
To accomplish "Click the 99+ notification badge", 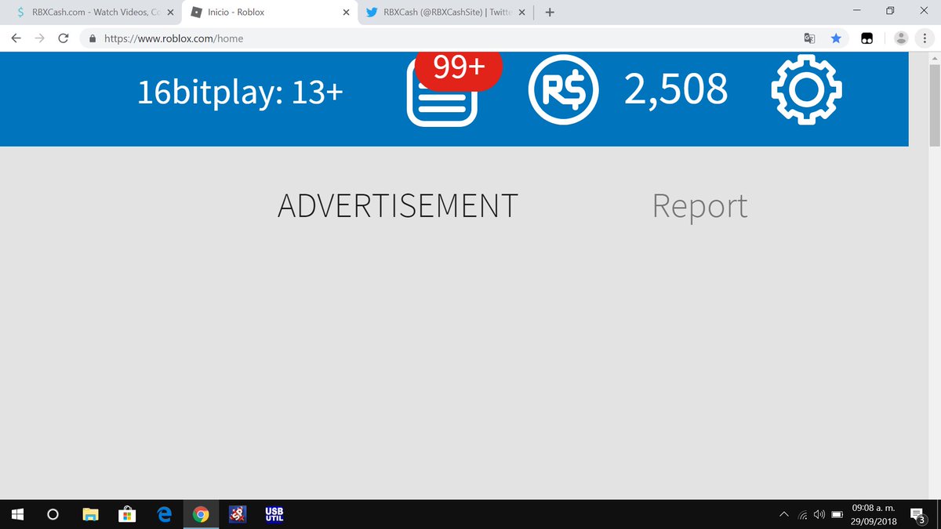I will coord(459,69).
